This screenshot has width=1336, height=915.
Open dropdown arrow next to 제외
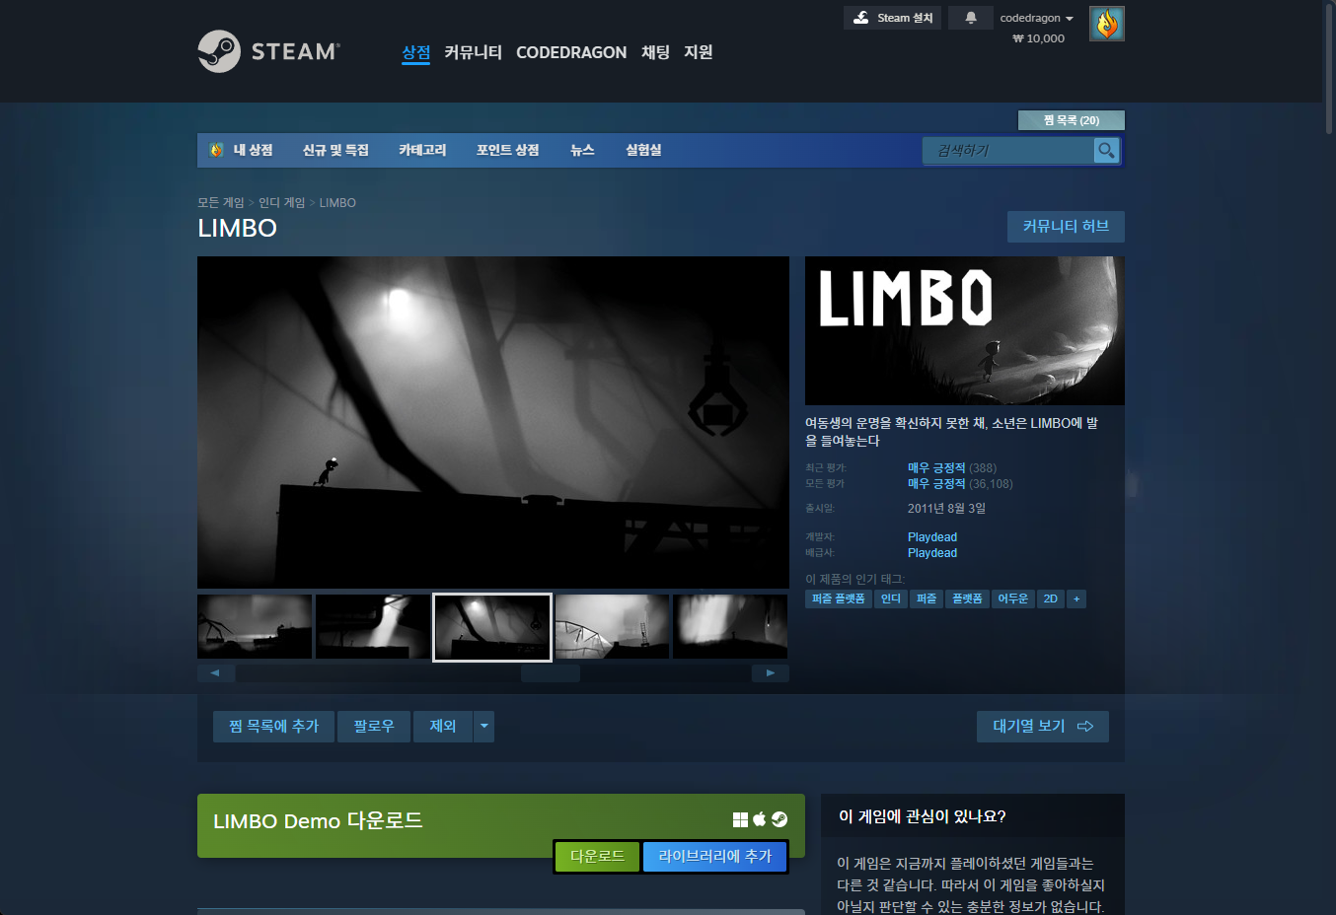(x=483, y=727)
